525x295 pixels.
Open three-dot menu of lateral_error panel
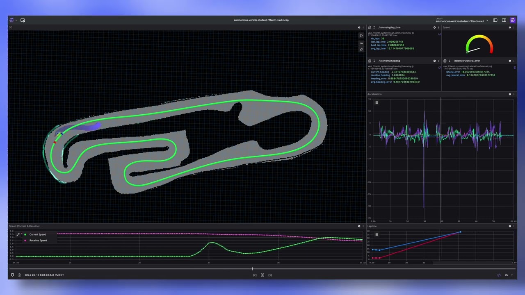(514, 61)
